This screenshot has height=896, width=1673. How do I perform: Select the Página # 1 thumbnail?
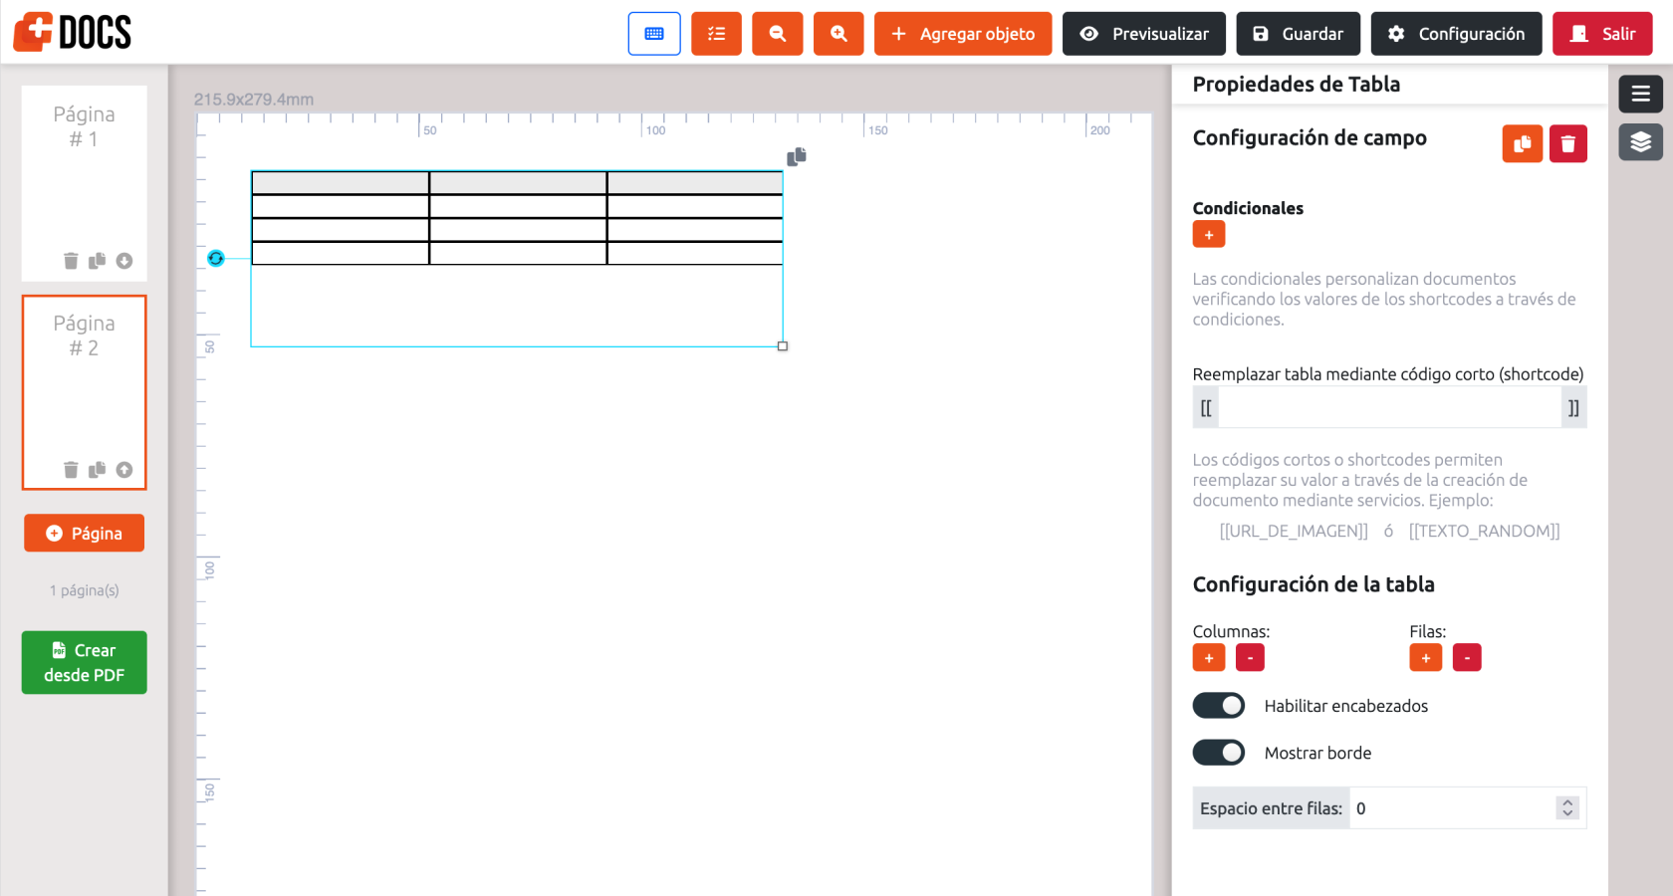(85, 183)
